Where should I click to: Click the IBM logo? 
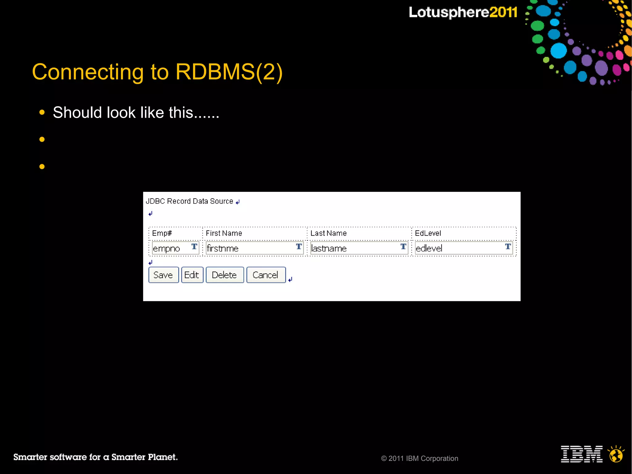[582, 454]
